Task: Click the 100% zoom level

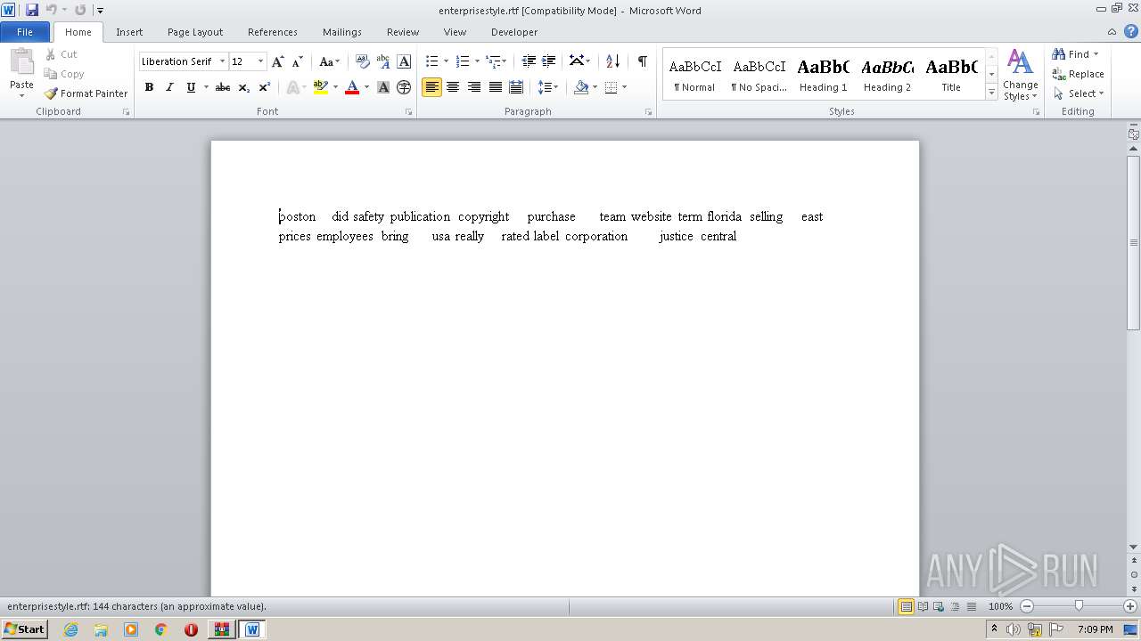Action: [x=1000, y=606]
